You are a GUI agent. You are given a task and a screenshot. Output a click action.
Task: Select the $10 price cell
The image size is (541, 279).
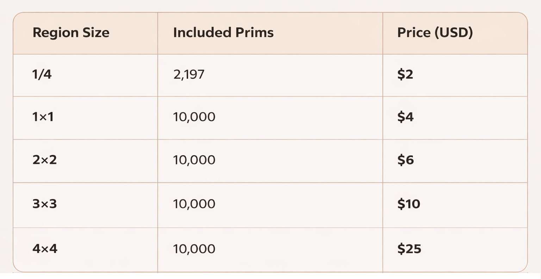pos(409,204)
